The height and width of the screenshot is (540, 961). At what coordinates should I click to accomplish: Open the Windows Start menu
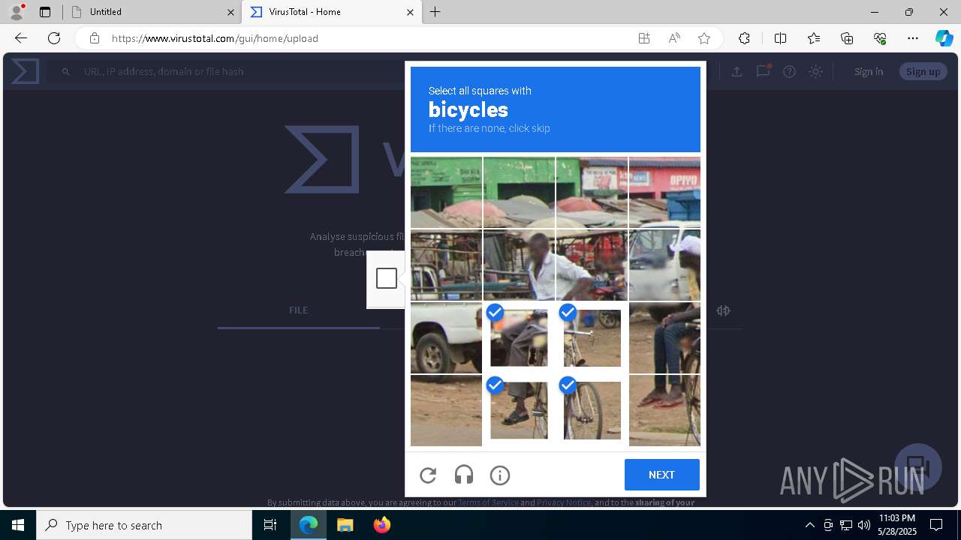18,525
